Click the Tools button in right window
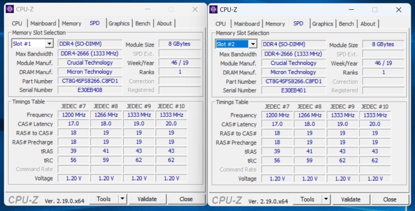Screen dimensions: 415x211 pos(307,199)
